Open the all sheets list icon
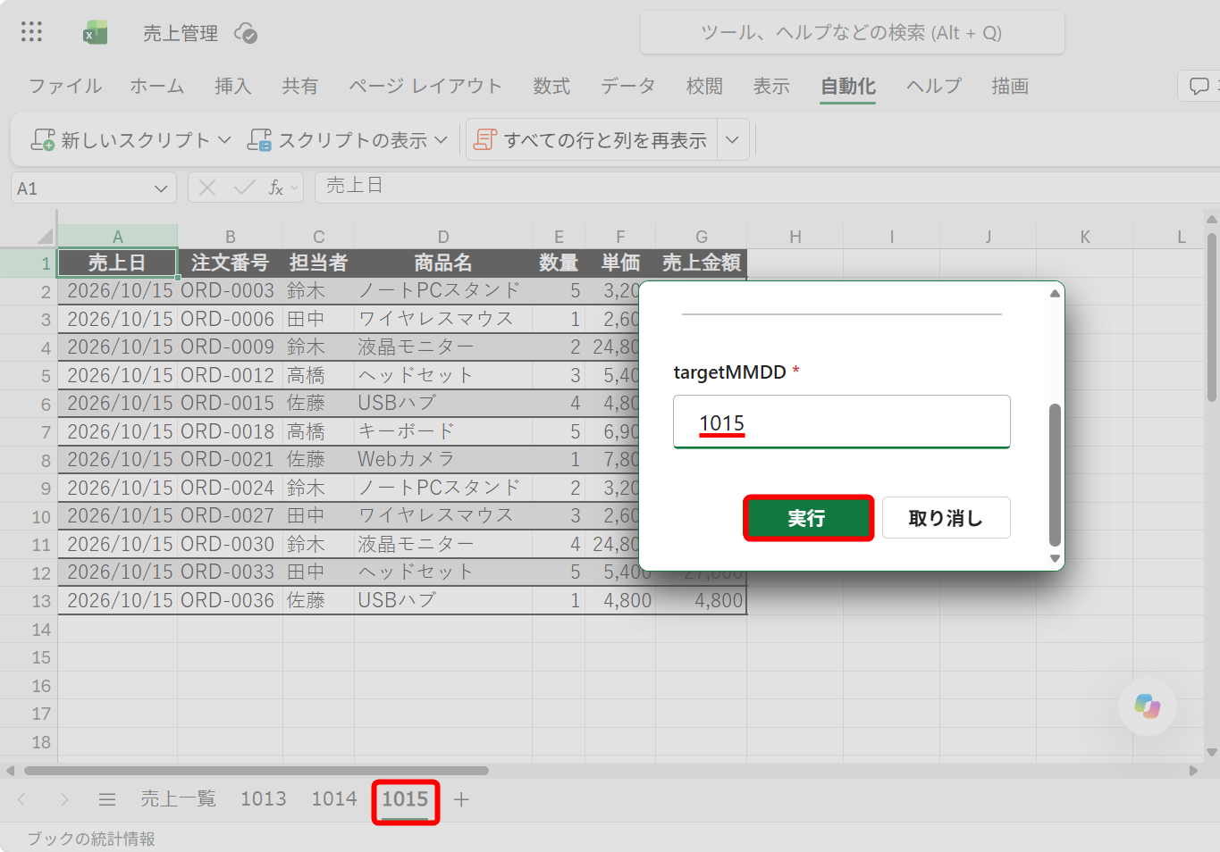The image size is (1220, 852). tap(107, 799)
